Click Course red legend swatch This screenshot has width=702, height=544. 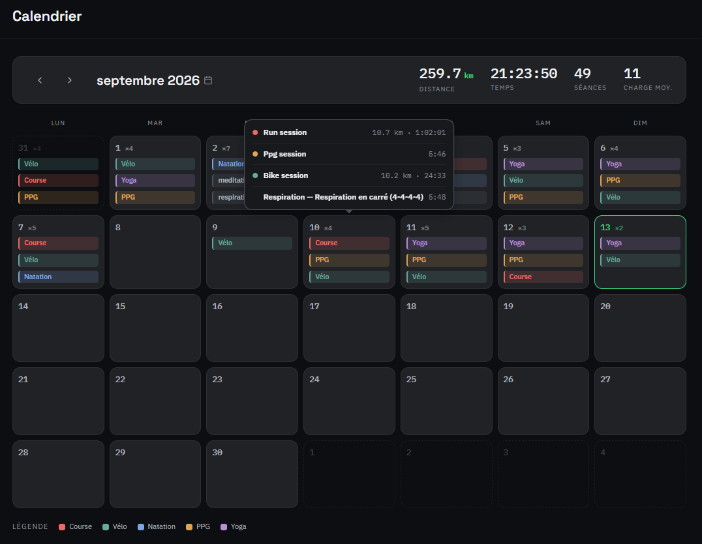62,527
